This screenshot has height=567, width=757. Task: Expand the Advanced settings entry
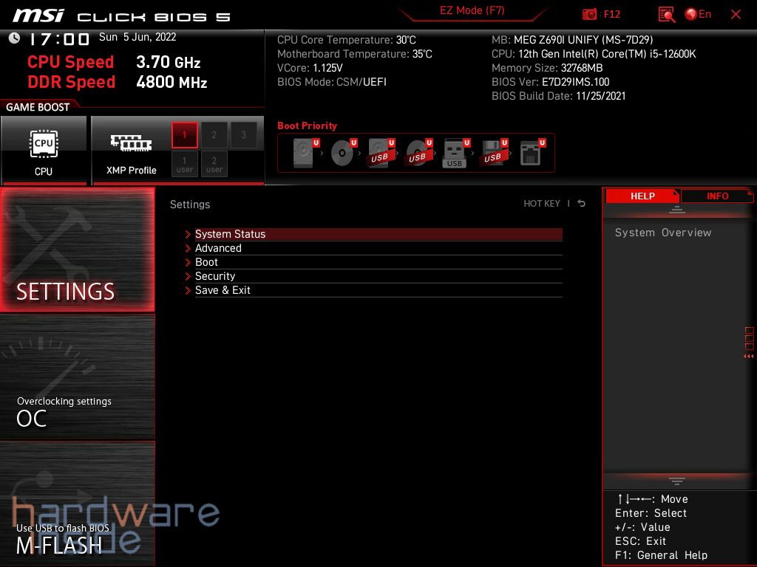tap(218, 248)
